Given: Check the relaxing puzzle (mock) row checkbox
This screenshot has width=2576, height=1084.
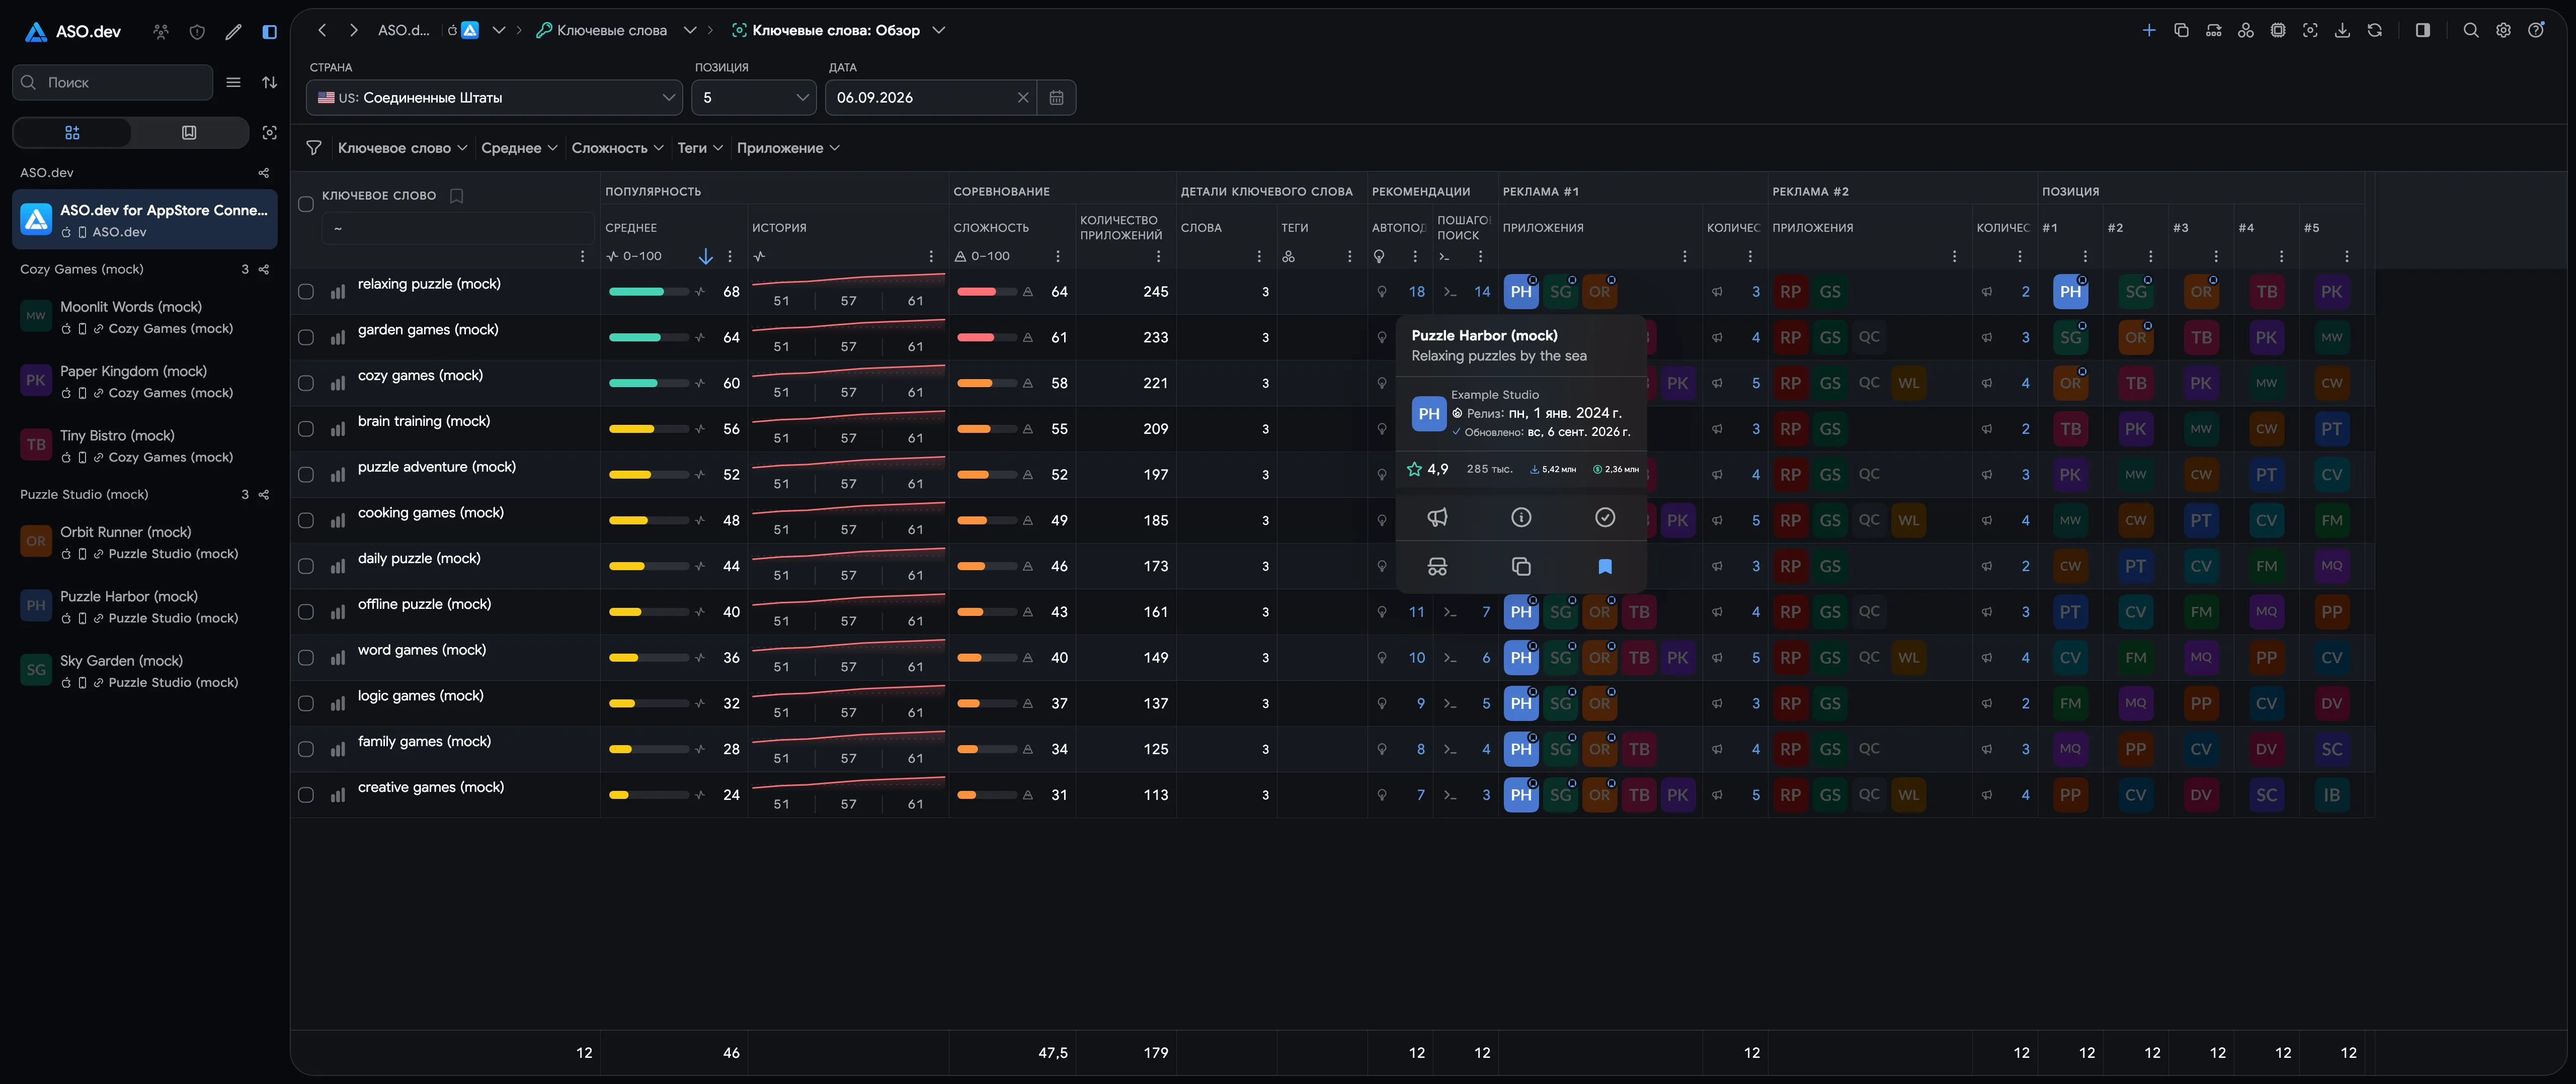Looking at the screenshot, I should [x=306, y=292].
